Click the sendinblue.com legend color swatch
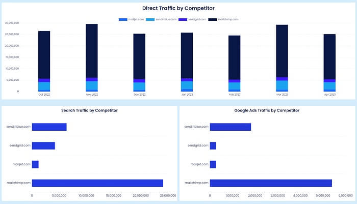 tap(150, 19)
